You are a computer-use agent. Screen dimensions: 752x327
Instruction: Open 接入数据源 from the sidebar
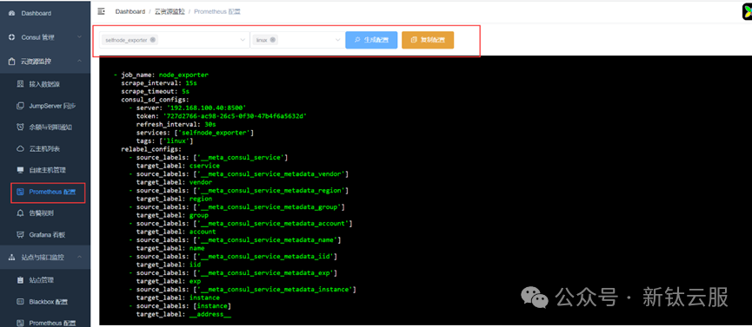(x=45, y=84)
